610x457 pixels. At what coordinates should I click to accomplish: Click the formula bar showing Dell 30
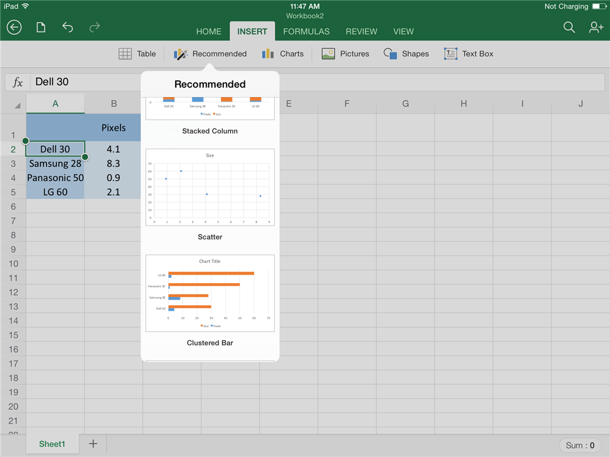(304, 82)
